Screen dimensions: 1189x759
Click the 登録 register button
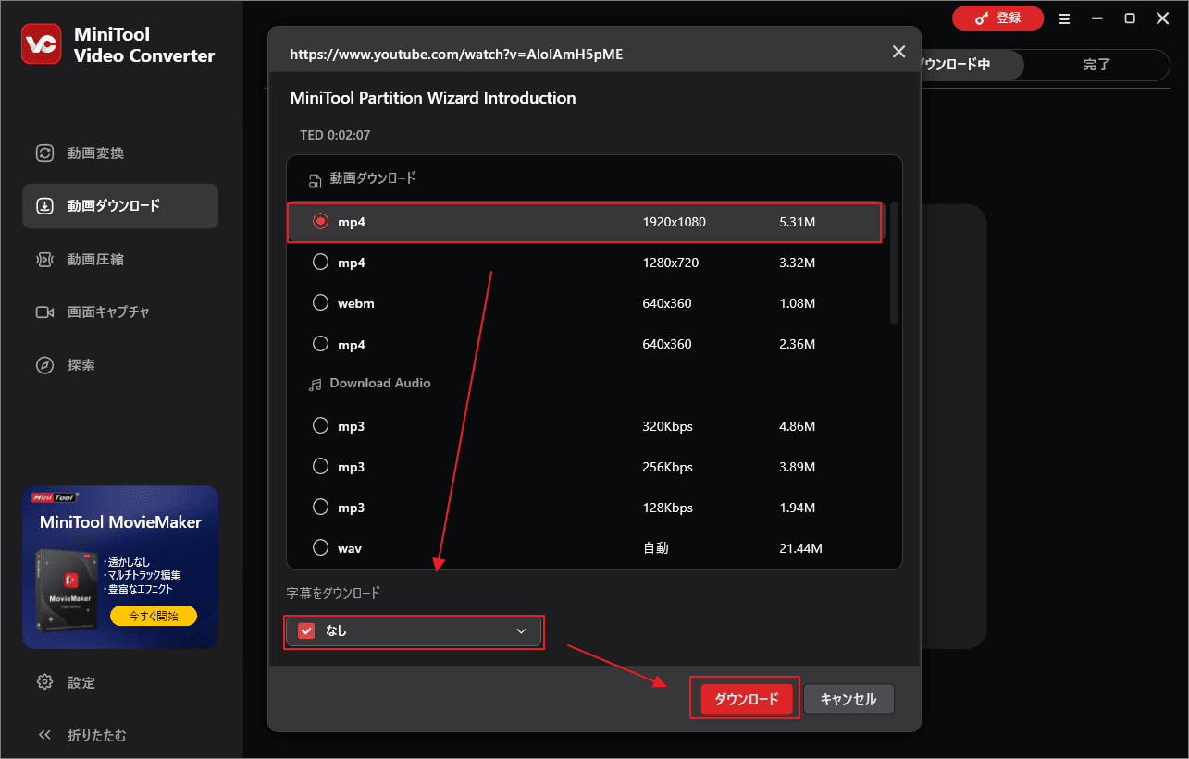[997, 18]
